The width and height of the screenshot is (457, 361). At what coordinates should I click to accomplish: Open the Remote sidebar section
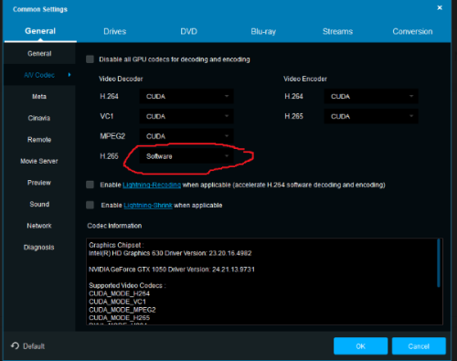pyautogui.click(x=39, y=140)
